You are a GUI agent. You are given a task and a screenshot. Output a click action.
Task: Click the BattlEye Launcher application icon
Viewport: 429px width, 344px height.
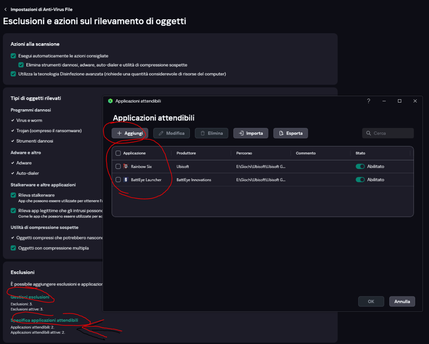coord(125,180)
